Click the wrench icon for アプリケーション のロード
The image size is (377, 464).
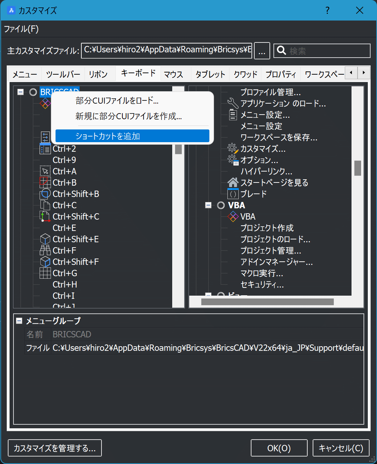(x=233, y=103)
